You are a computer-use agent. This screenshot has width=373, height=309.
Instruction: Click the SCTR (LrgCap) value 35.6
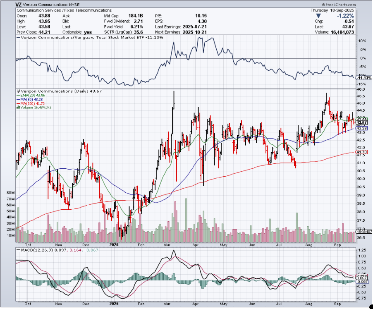[x=139, y=32]
